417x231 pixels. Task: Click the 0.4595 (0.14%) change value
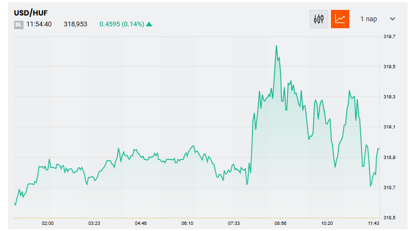coord(122,24)
